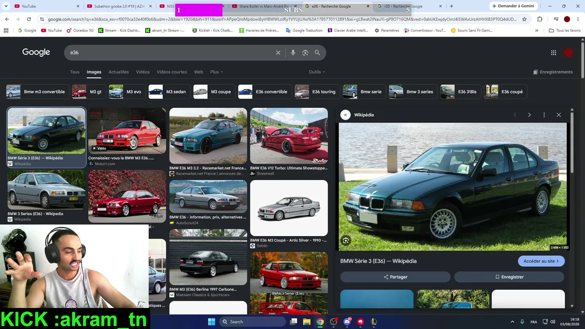
Task: Open the Chrome three-dot menu
Action: tap(578, 19)
